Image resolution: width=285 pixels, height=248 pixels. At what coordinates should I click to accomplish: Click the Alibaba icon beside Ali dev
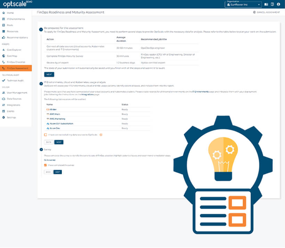point(48,109)
